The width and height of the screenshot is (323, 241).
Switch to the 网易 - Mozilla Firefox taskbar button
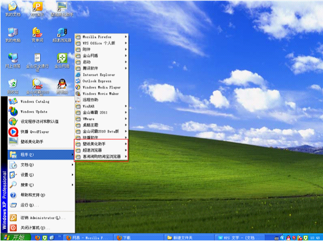(88, 238)
